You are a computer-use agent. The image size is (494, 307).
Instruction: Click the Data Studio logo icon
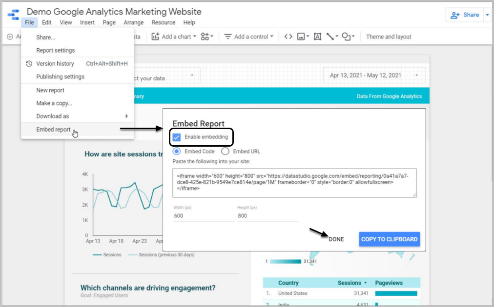point(13,15)
